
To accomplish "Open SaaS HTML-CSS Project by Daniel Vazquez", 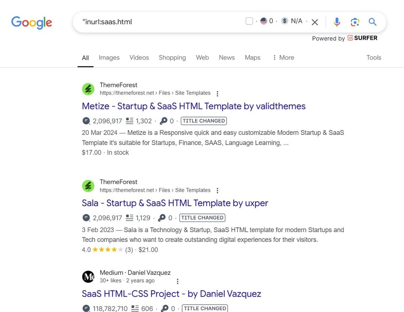I will 171,294.
